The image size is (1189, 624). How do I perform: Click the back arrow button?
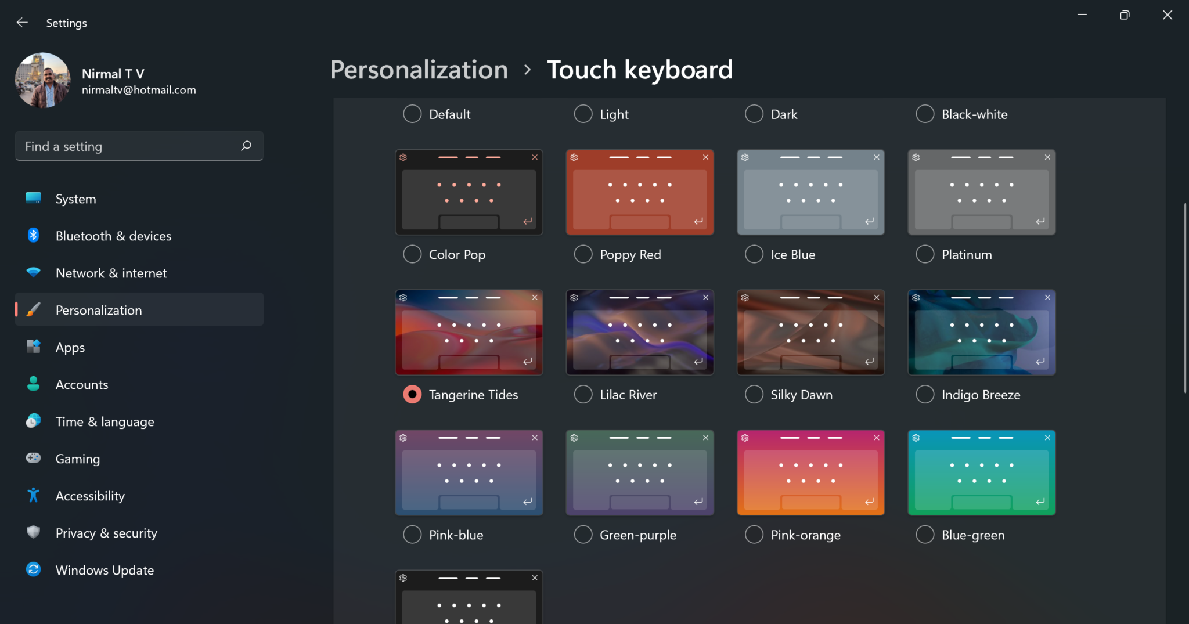coord(22,22)
